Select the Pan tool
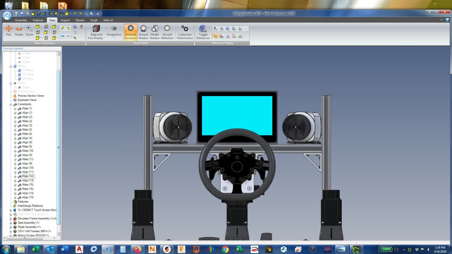 [9, 30]
